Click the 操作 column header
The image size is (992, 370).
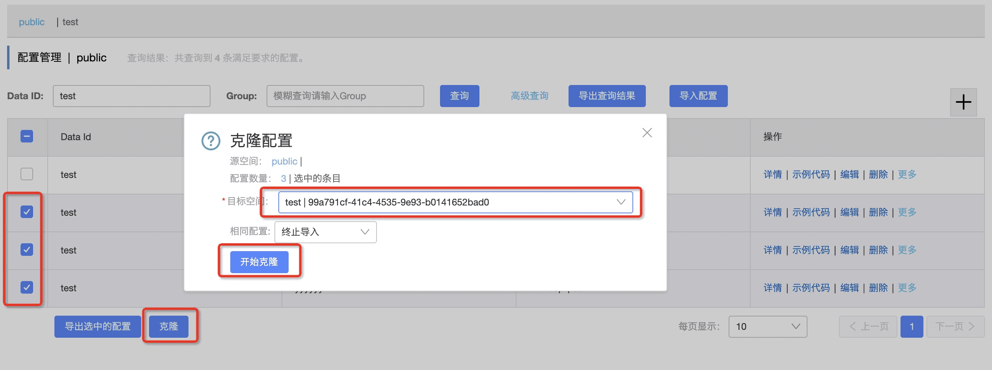pyautogui.click(x=773, y=136)
